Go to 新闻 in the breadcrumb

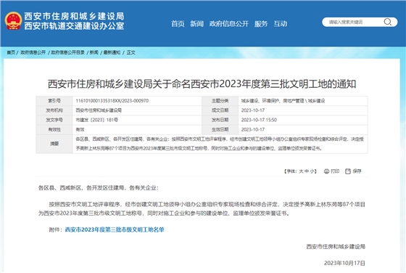[x=94, y=52]
